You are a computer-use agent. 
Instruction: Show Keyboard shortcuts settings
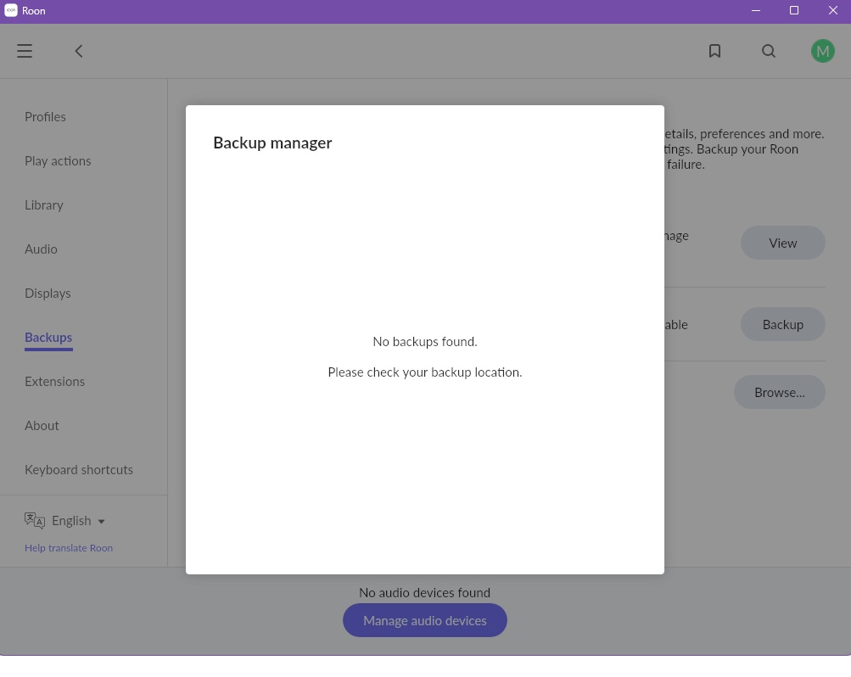point(79,470)
